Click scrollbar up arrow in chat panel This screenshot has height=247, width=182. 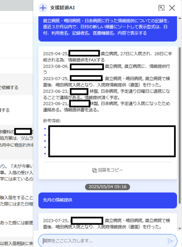180,18
